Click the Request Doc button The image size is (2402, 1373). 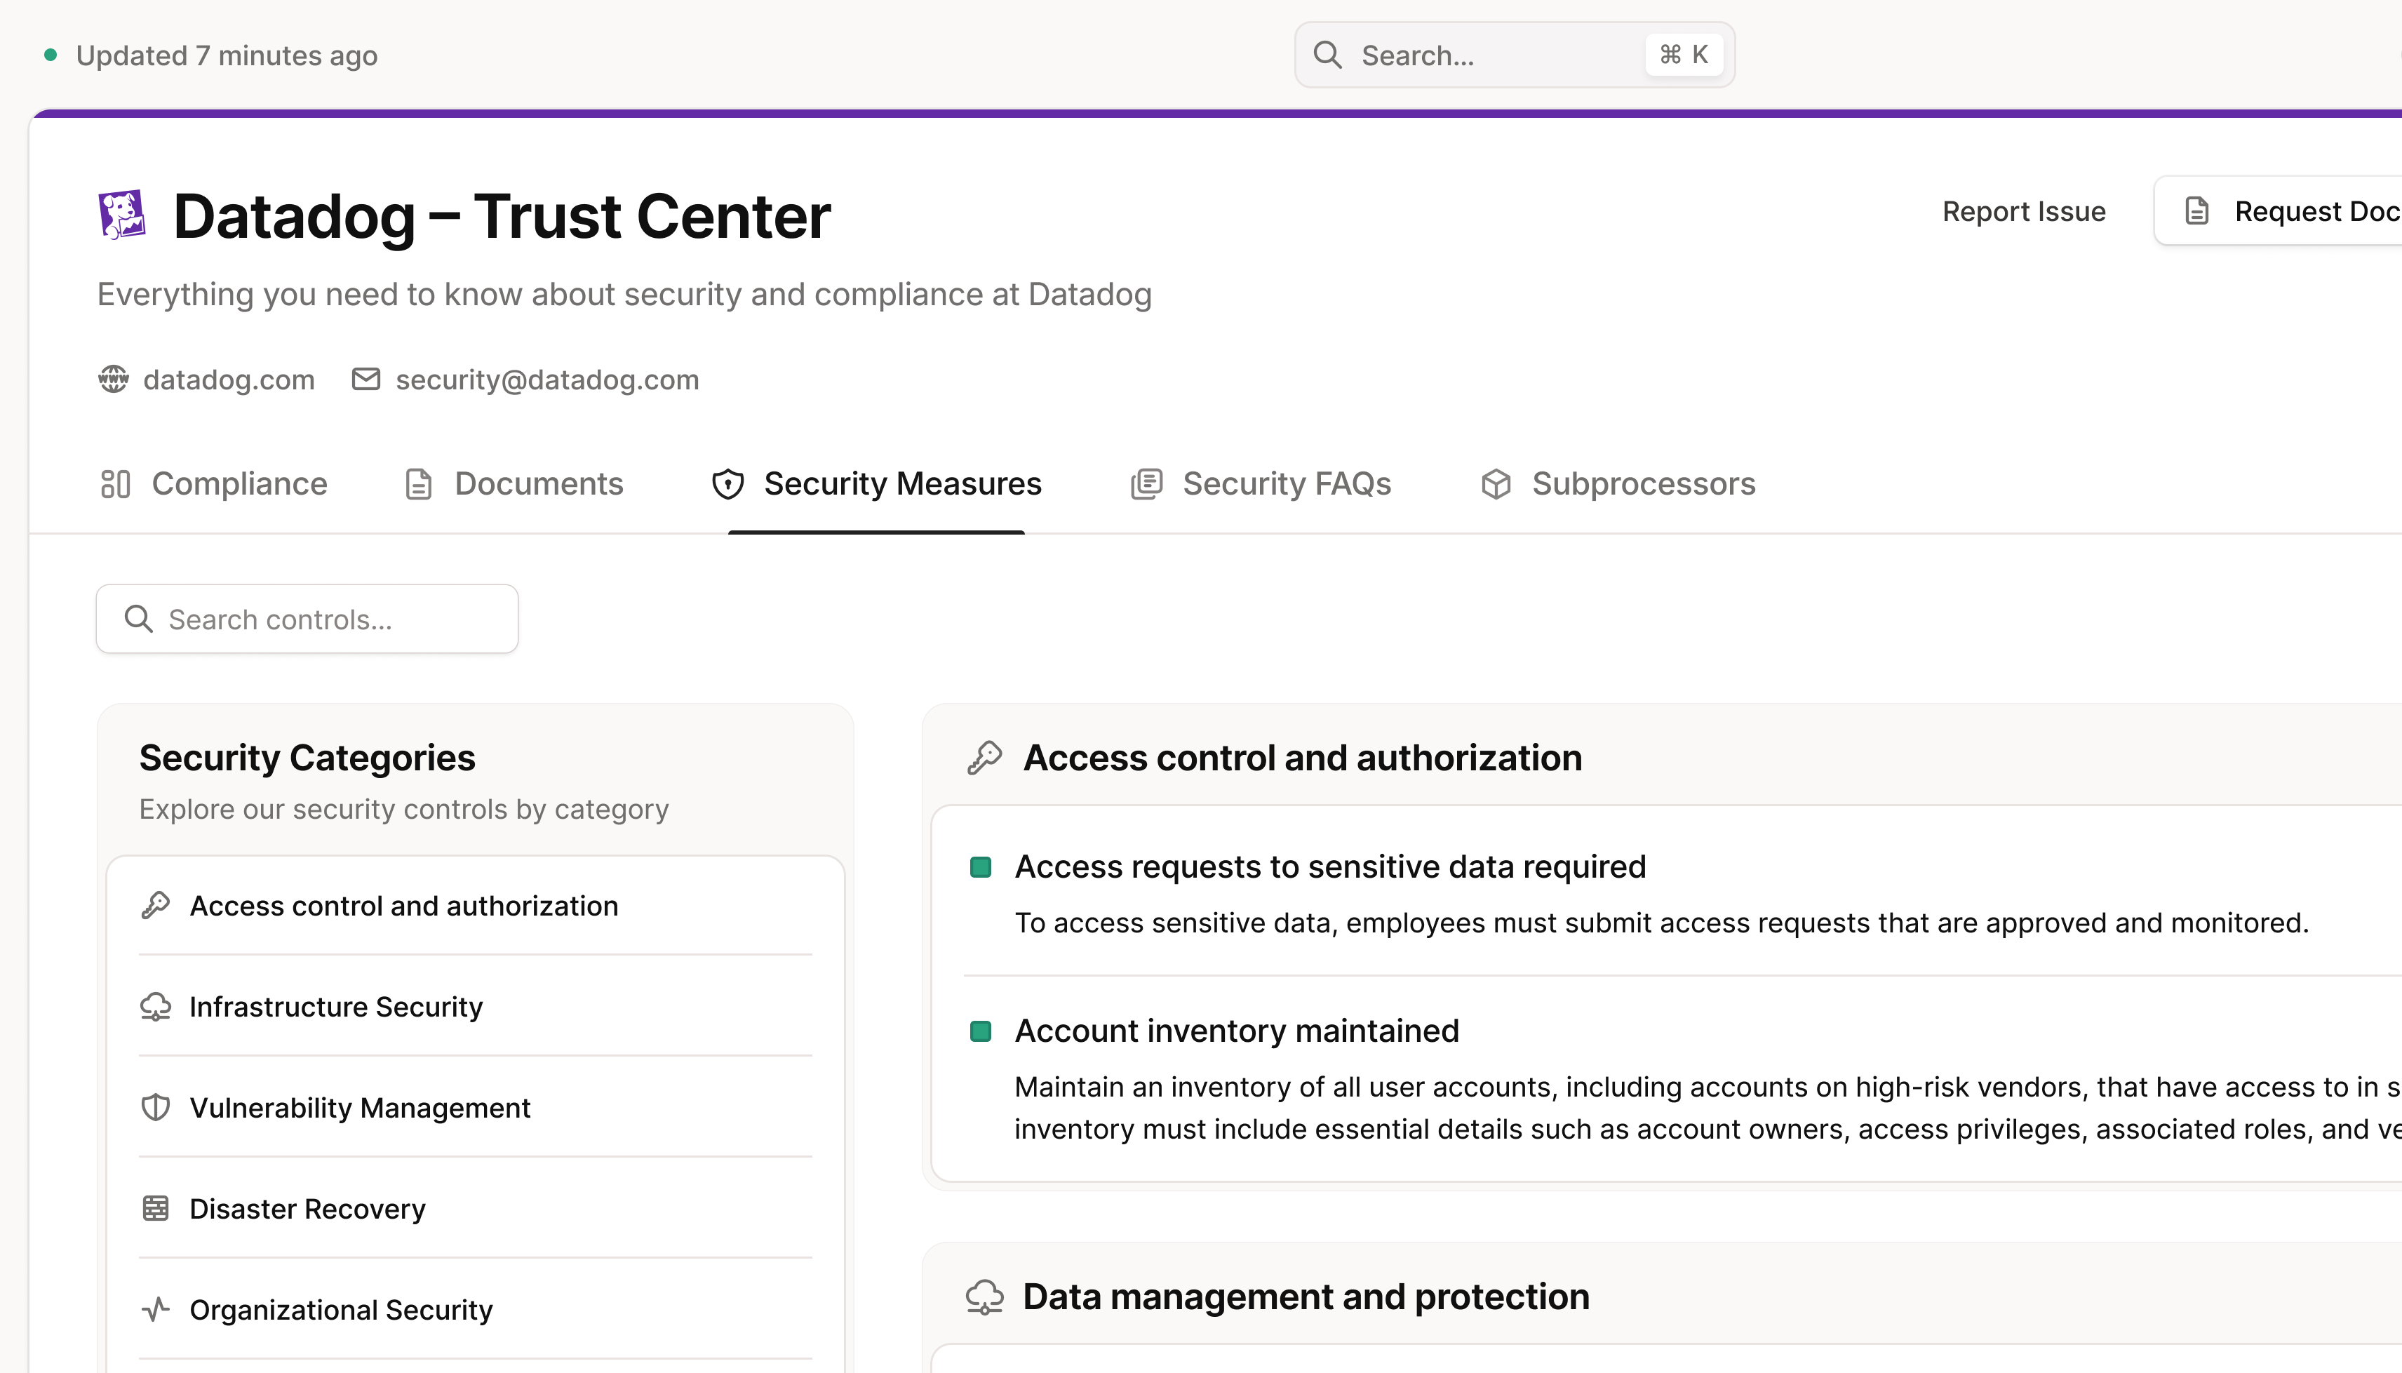[2300, 210]
